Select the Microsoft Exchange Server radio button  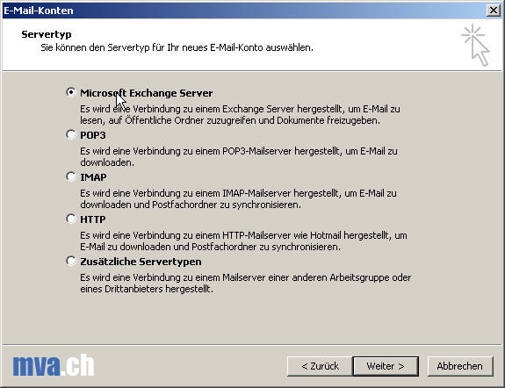coord(71,92)
